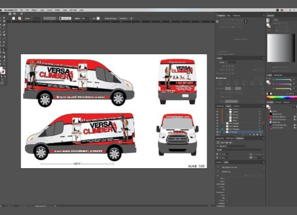Toggle visibility eye of third Layers panel row
The image size is (297, 215).
point(217,115)
